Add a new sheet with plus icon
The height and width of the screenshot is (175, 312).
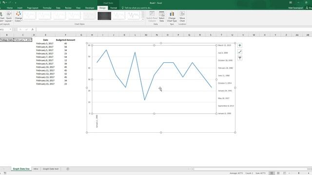pyautogui.click(x=68, y=169)
